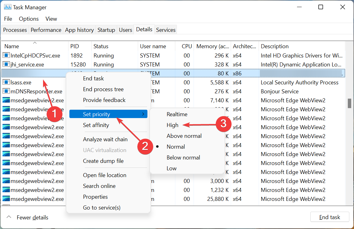Sort by the PID column header

tap(80, 46)
